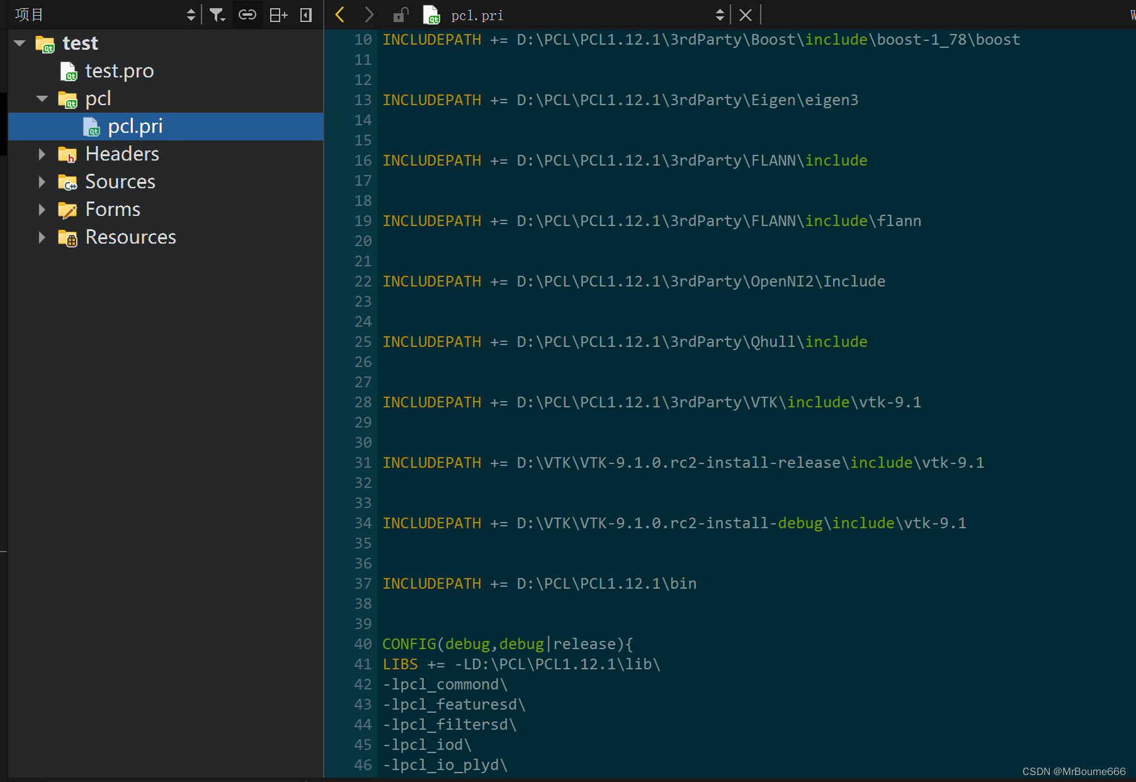The height and width of the screenshot is (782, 1136).
Task: Open the project view selector dropdown
Action: (191, 14)
